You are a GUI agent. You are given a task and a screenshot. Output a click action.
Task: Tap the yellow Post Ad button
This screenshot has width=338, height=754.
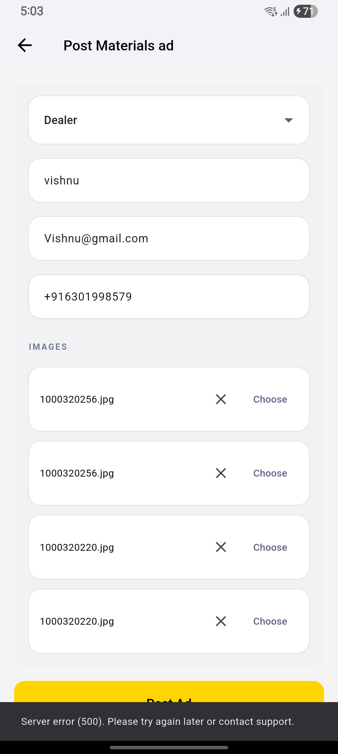[x=169, y=692]
